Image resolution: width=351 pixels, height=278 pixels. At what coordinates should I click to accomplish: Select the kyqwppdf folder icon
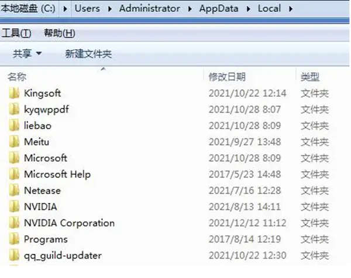(14, 110)
